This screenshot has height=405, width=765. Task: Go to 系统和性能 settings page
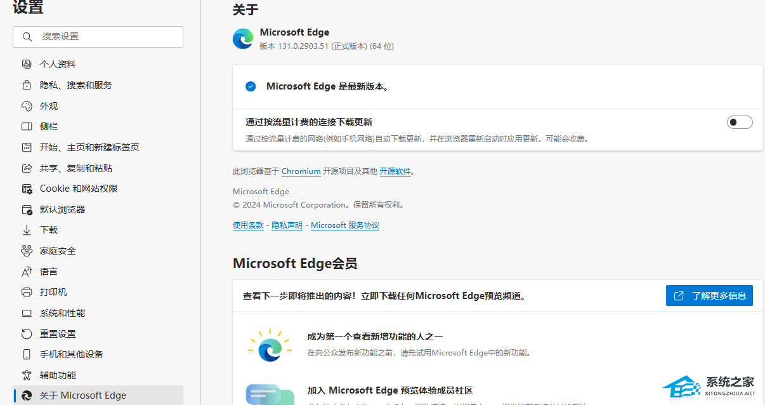pos(62,313)
